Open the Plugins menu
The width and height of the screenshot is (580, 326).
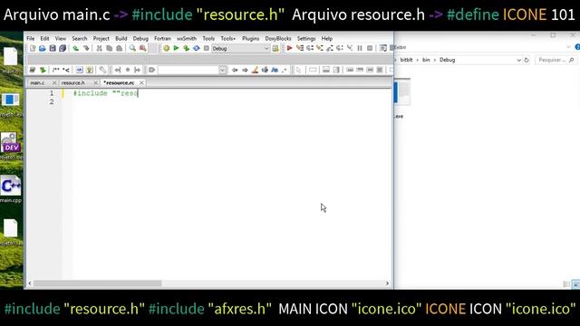click(x=250, y=38)
